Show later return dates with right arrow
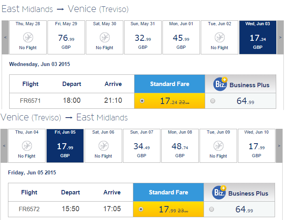 tap(279, 146)
